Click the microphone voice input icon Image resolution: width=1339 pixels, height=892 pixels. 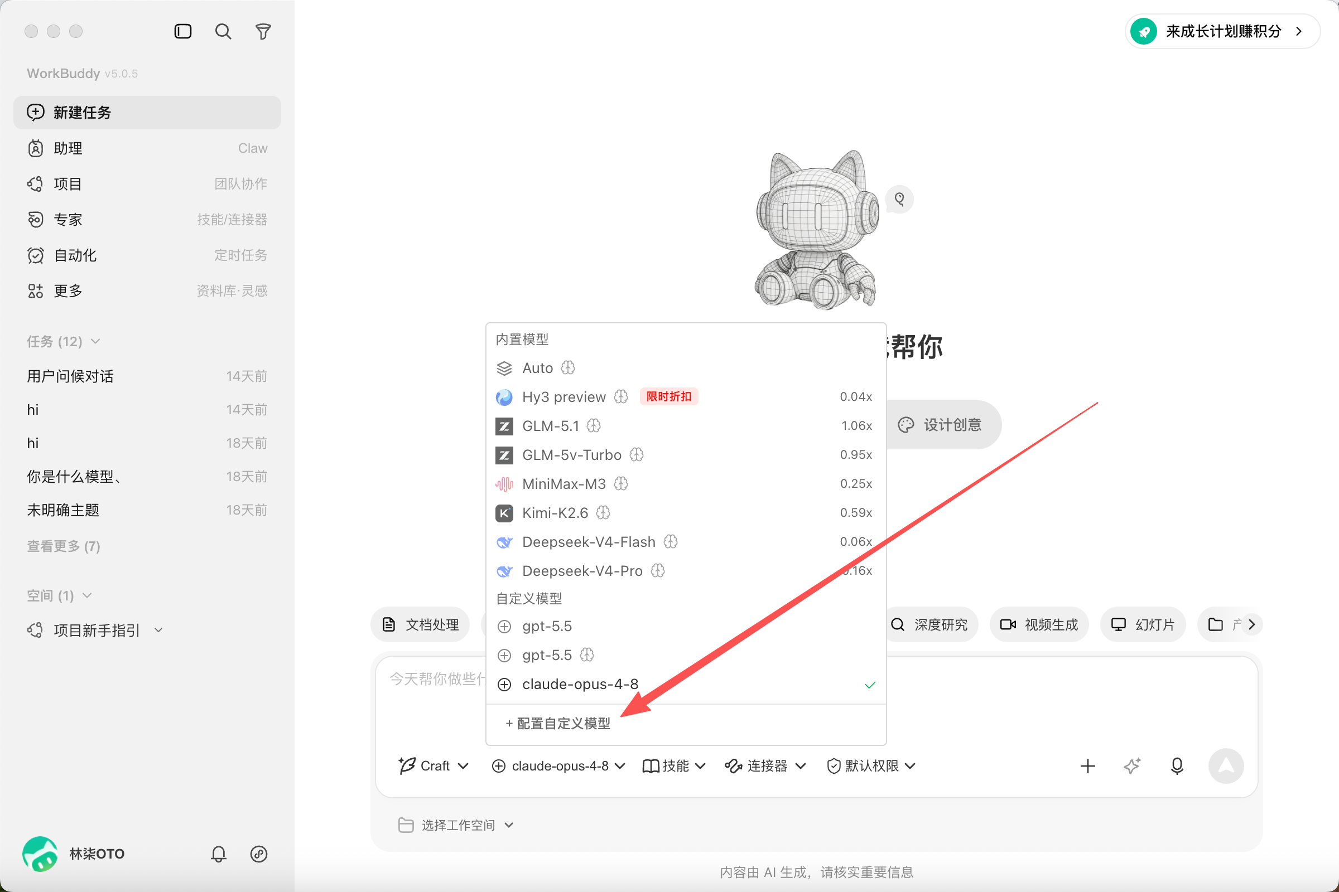coord(1177,765)
